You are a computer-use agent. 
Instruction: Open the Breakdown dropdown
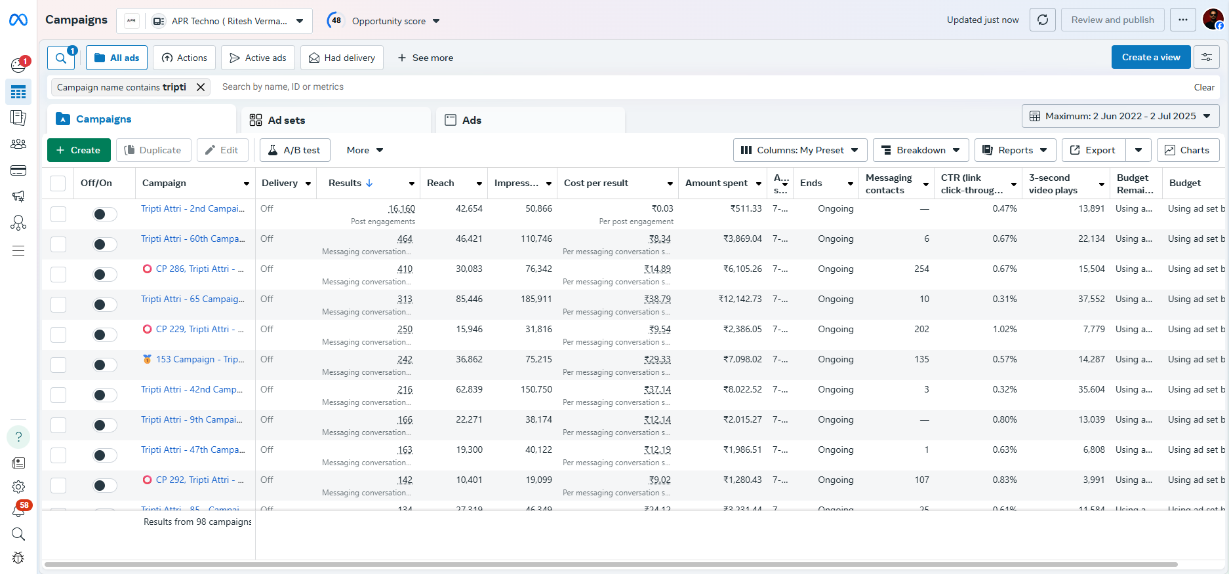pos(920,150)
